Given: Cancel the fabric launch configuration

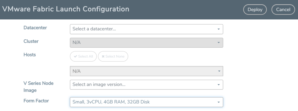Looking at the screenshot, I should coord(283,10).
